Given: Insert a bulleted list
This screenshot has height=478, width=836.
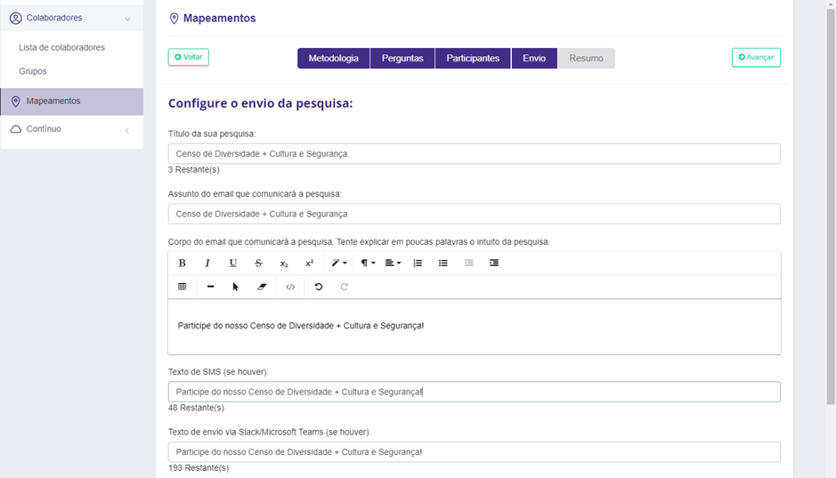Looking at the screenshot, I should click(x=442, y=263).
